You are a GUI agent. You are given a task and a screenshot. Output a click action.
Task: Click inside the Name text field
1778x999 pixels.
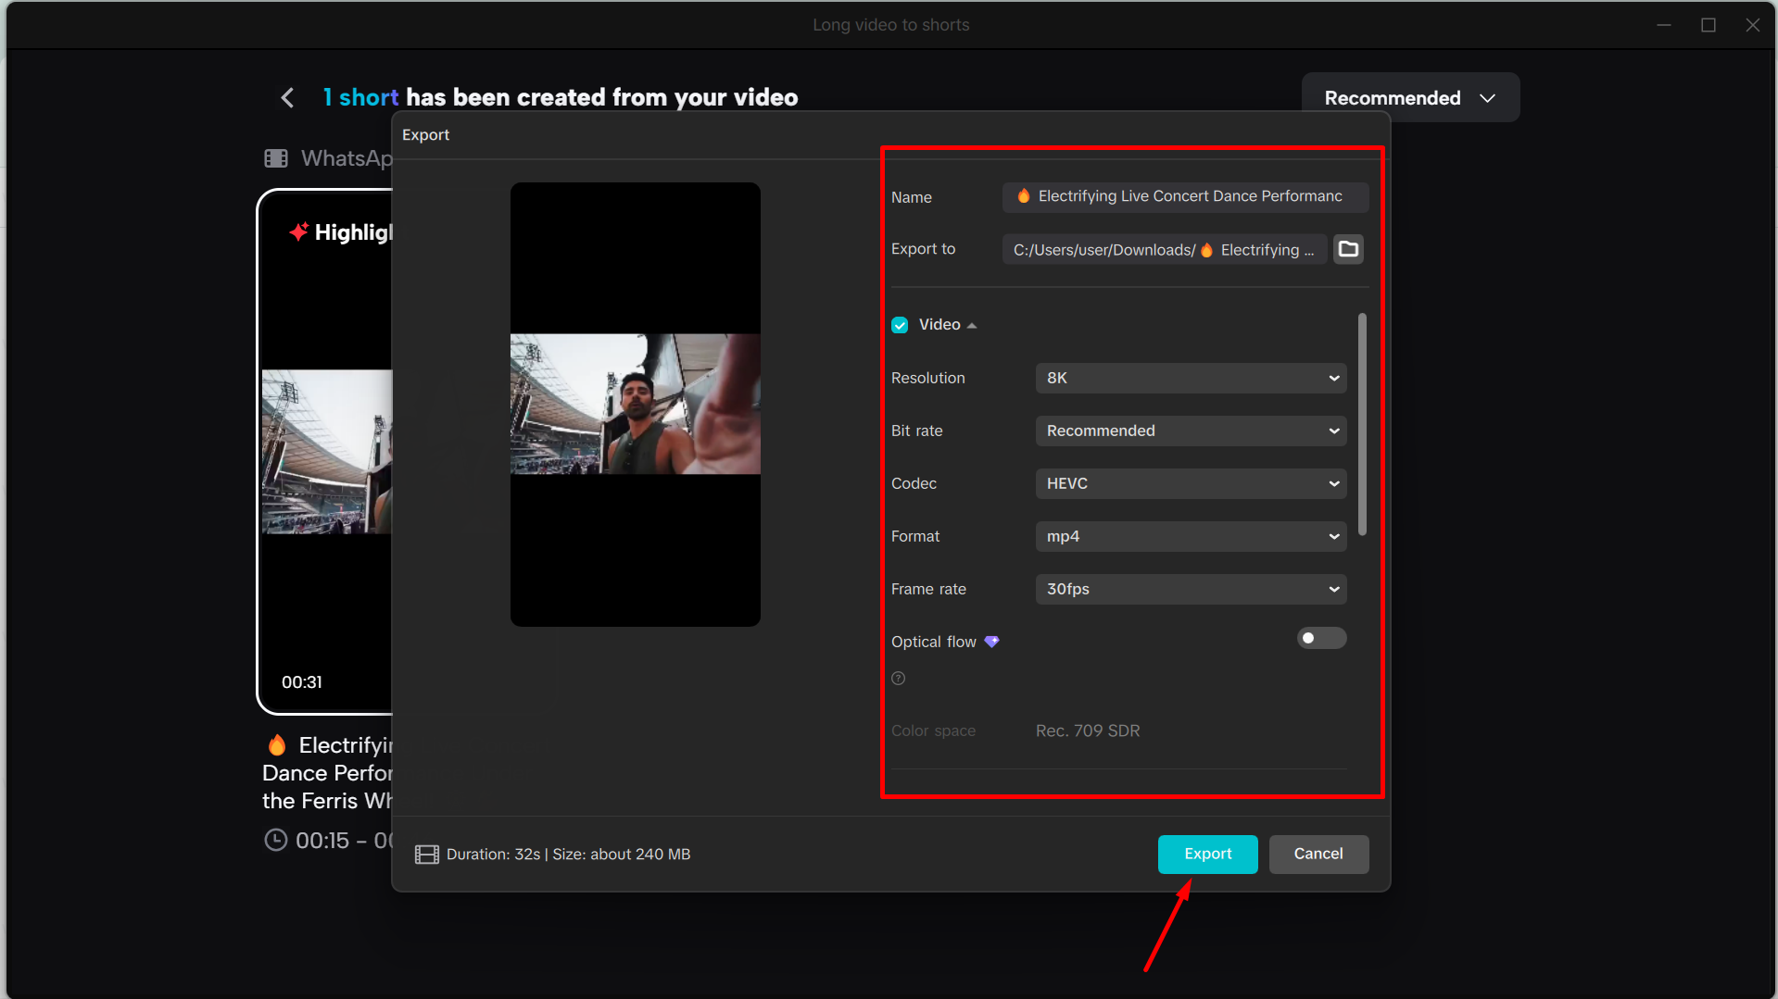[1186, 196]
